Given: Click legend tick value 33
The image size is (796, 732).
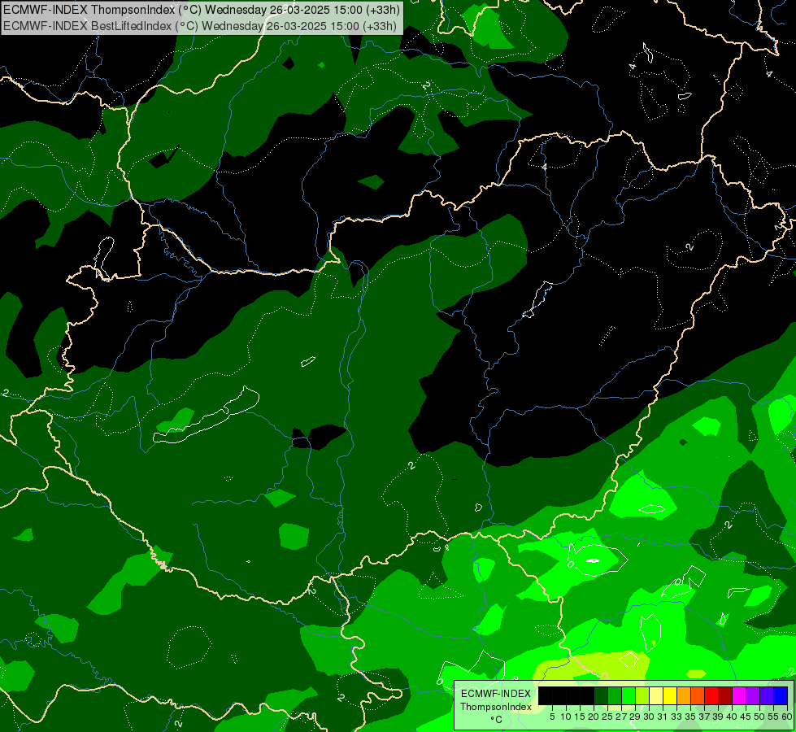Looking at the screenshot, I should (x=676, y=717).
